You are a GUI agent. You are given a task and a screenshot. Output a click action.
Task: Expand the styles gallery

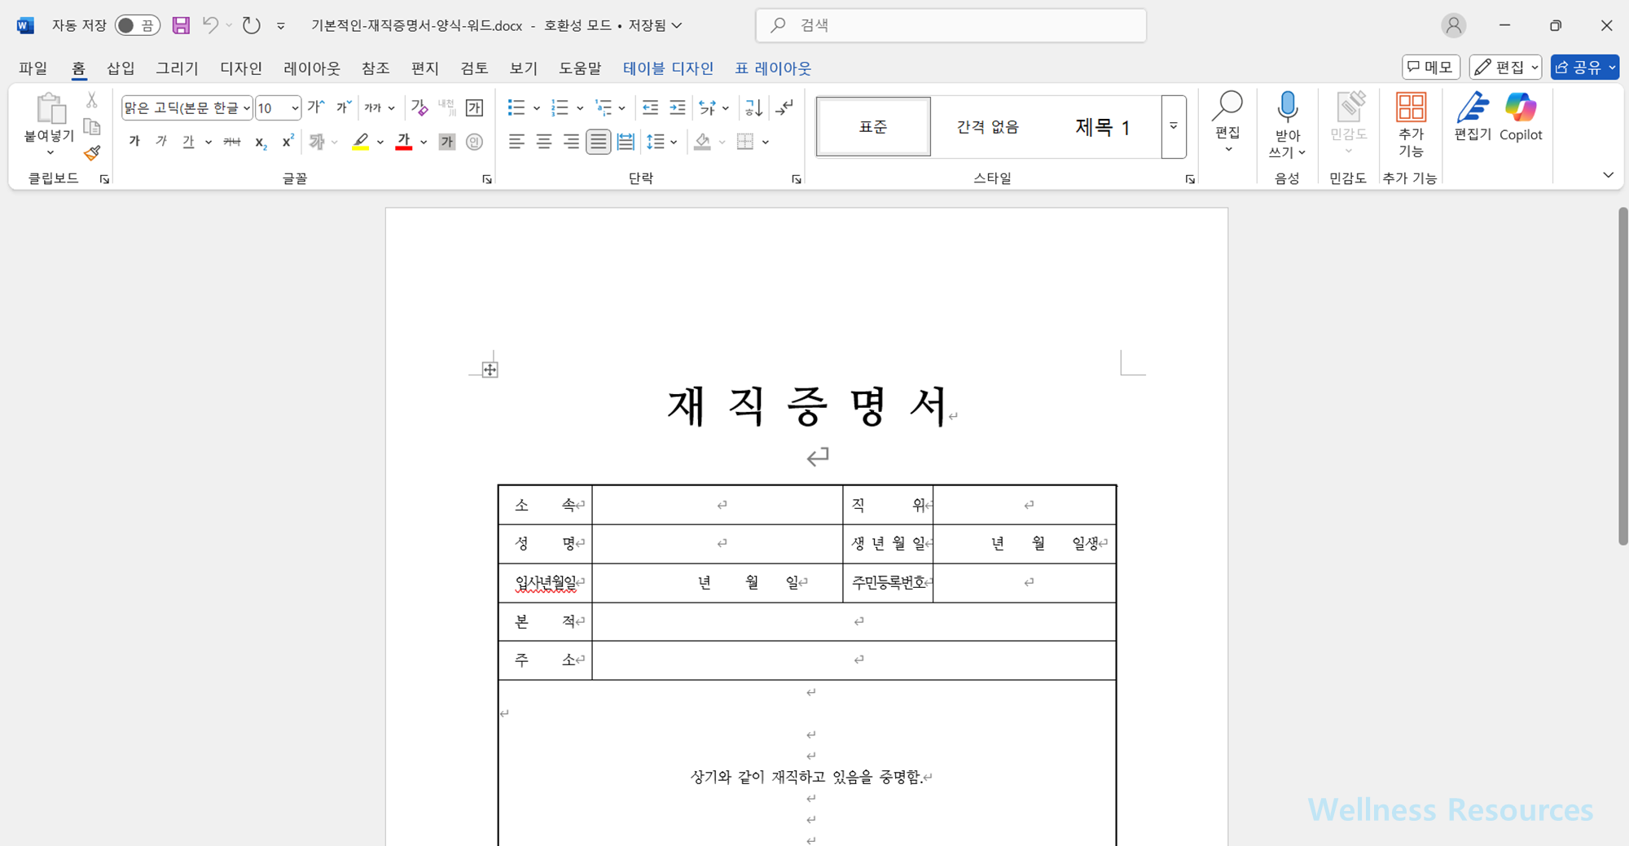click(x=1174, y=126)
